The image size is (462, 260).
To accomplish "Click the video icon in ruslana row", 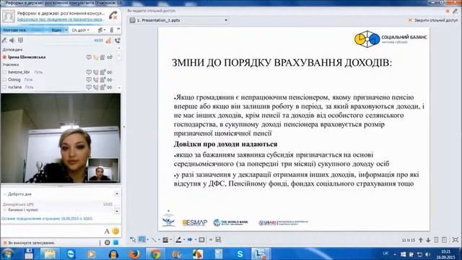I will tap(103, 87).
